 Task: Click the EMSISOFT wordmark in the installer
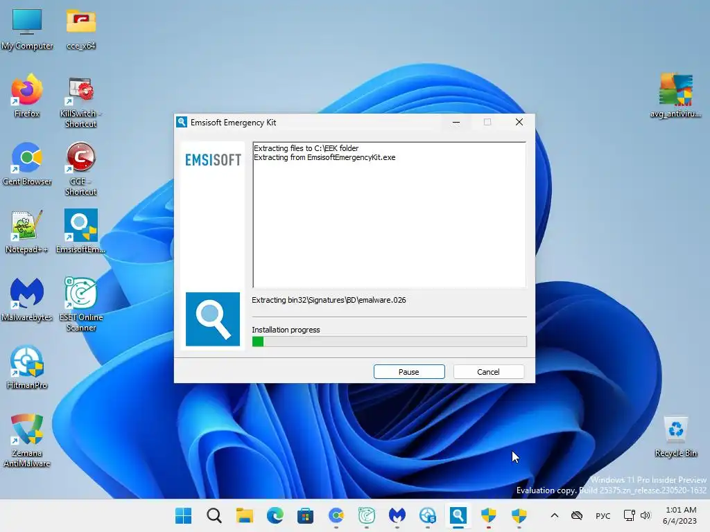point(213,160)
